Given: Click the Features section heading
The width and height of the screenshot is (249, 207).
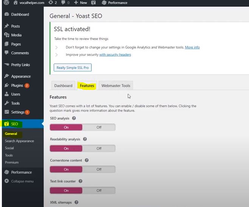Looking at the screenshot, I should 58,97.
